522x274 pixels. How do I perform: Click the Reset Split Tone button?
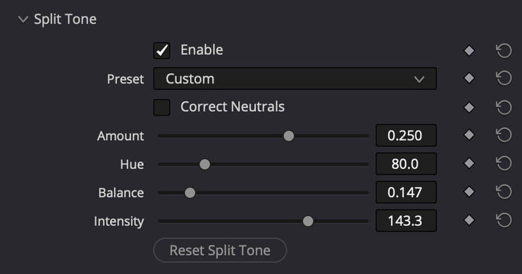coord(220,250)
